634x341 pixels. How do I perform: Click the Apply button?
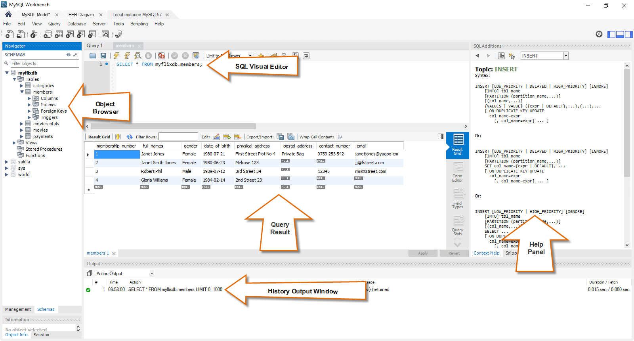[x=423, y=253]
